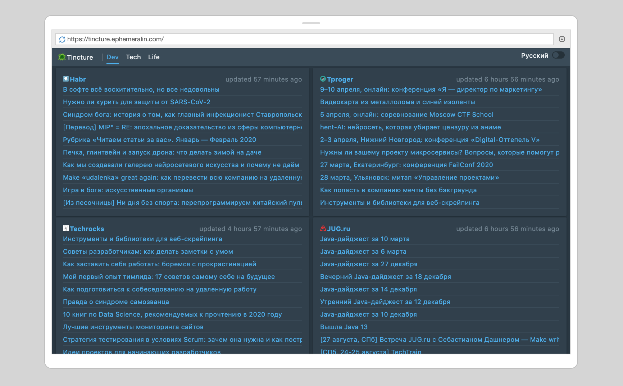Open 'Стратегия тестирования в условиях Scrum' article

click(x=182, y=340)
